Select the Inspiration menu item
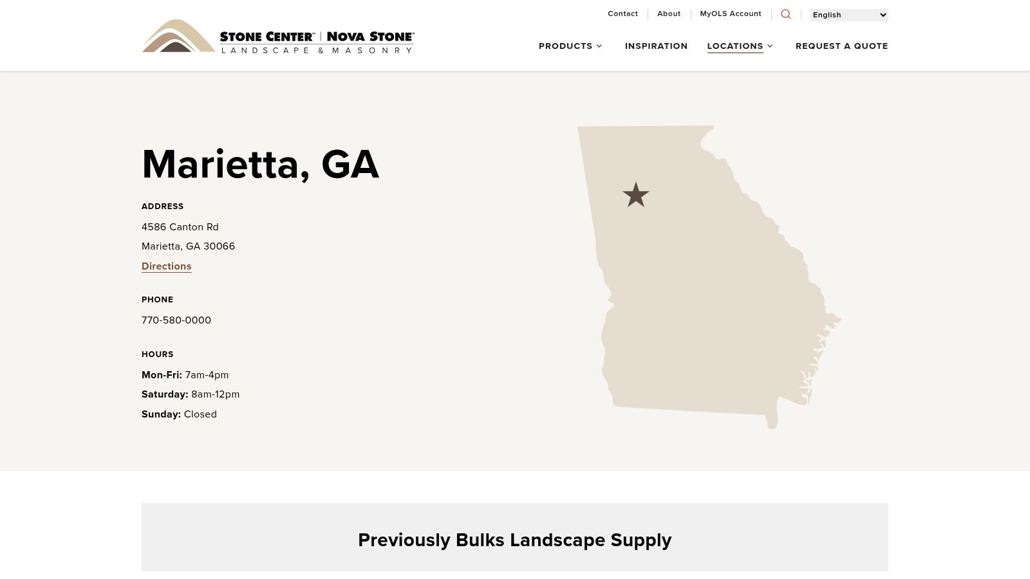 [x=656, y=46]
